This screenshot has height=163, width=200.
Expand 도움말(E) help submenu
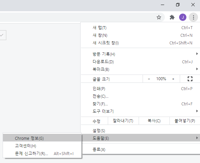pos(140,138)
